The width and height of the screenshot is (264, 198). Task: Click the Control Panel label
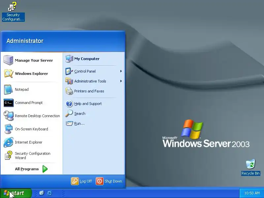tap(85, 71)
